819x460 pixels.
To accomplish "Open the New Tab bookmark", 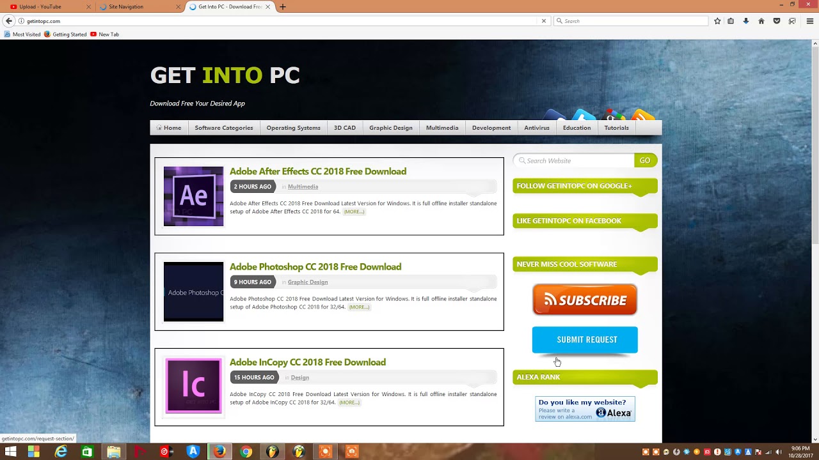I will pos(104,34).
